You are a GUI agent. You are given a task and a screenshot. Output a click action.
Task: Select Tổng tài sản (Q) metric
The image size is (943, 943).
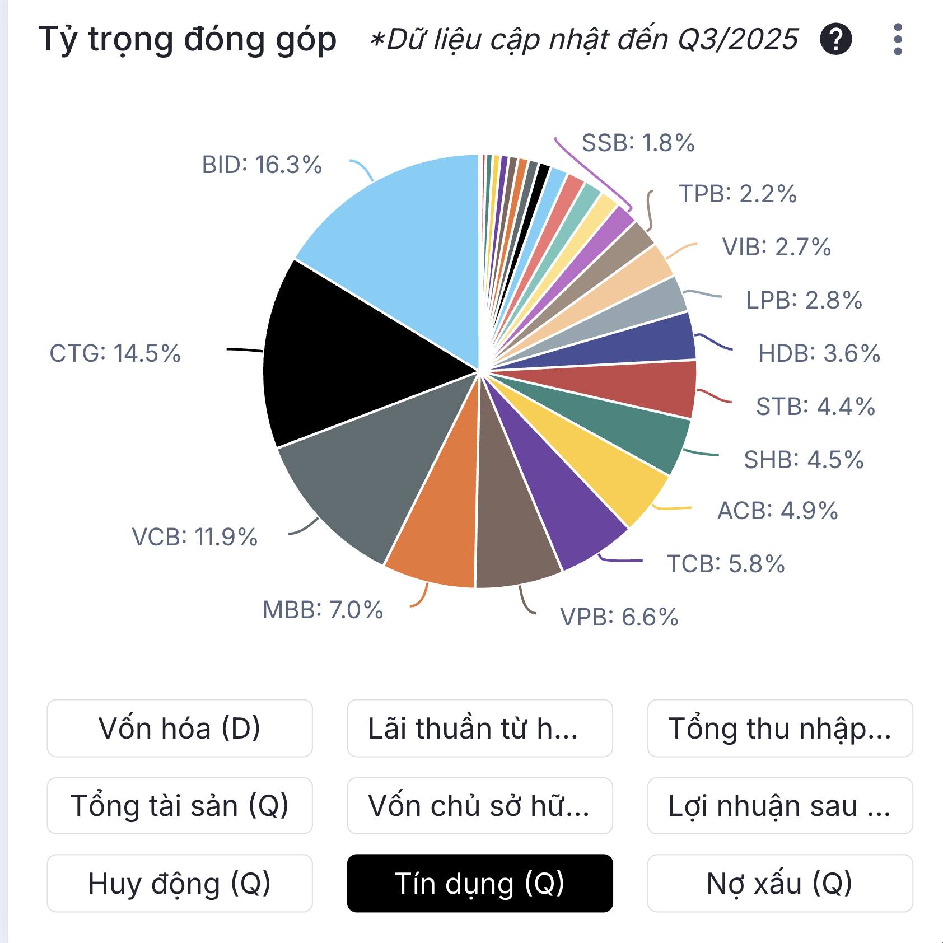180,805
